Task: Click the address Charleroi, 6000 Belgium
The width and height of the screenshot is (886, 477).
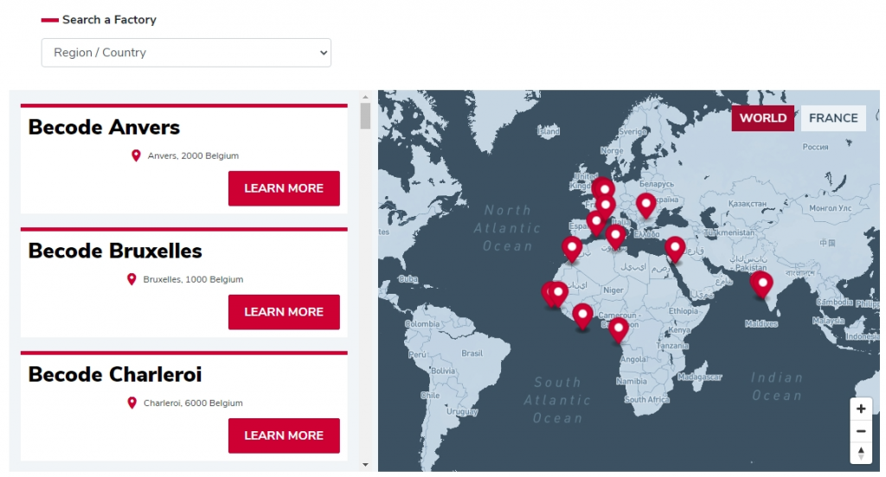Action: coord(193,403)
